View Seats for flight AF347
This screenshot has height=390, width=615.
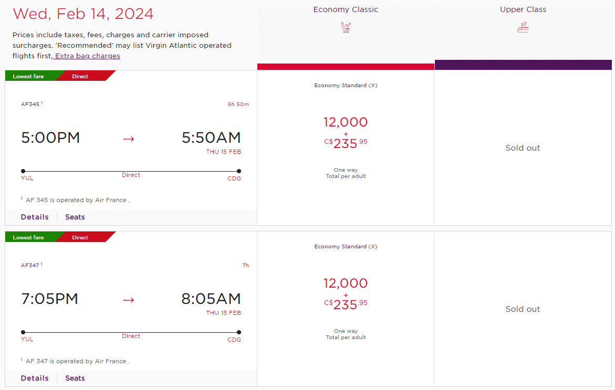[75, 378]
